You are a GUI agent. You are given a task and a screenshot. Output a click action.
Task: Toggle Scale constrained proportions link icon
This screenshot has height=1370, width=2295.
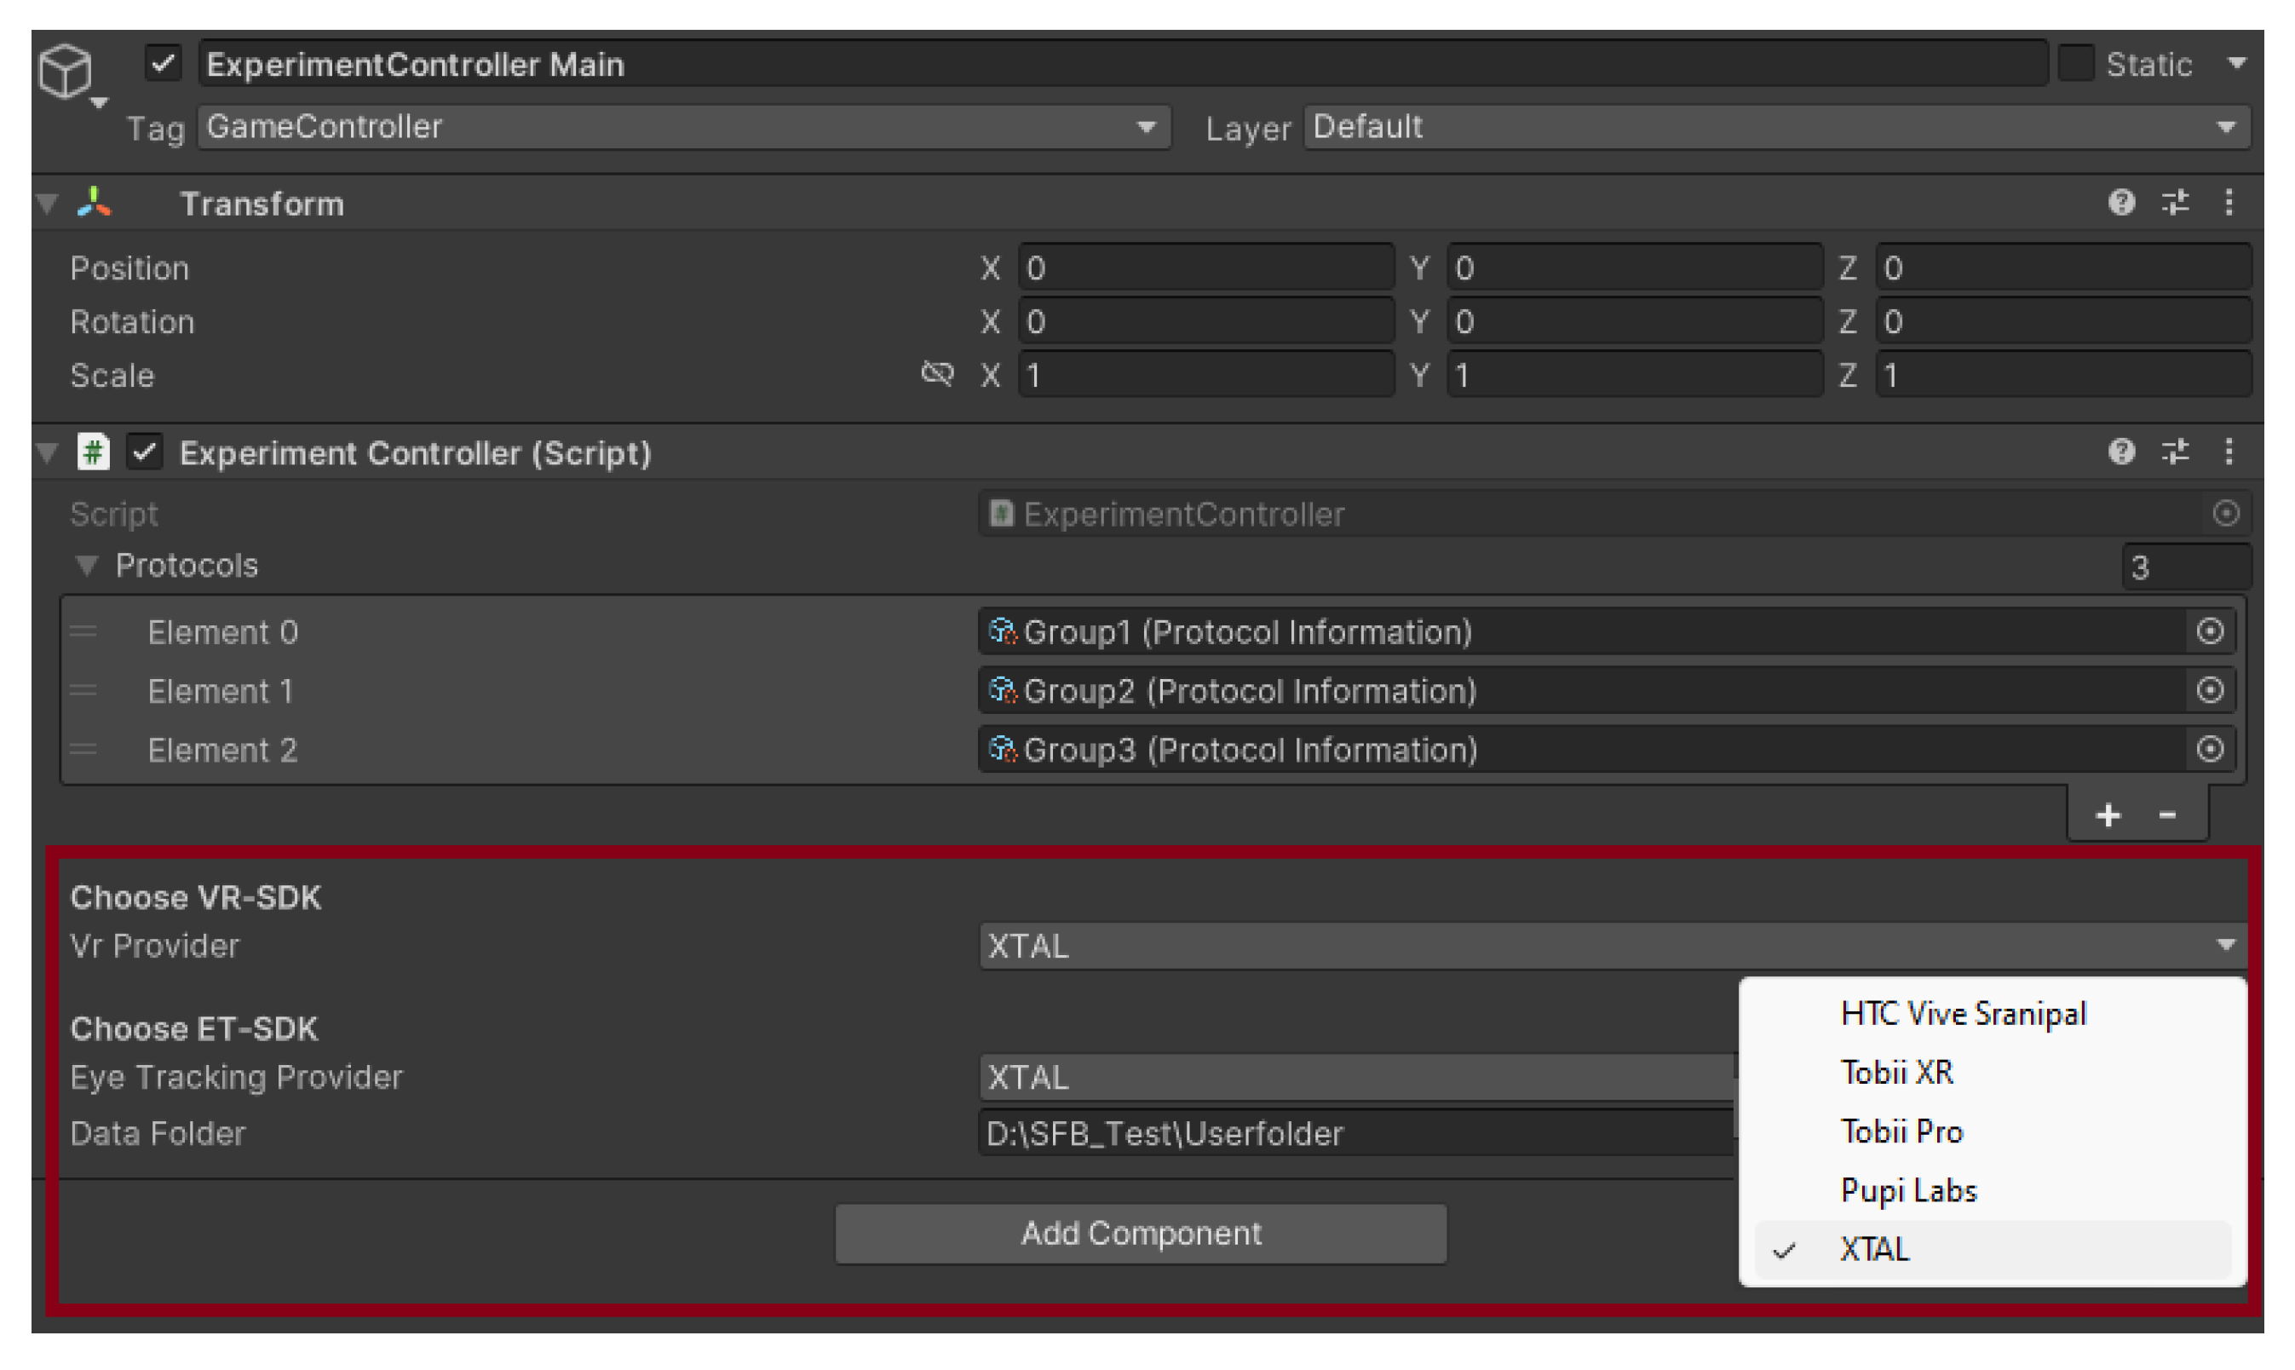tap(936, 374)
